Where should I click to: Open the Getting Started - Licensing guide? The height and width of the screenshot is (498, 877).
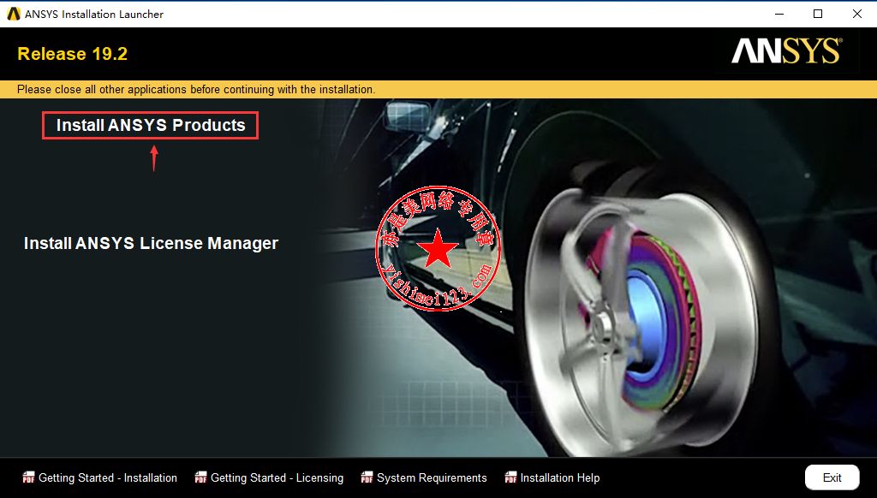pos(277,477)
